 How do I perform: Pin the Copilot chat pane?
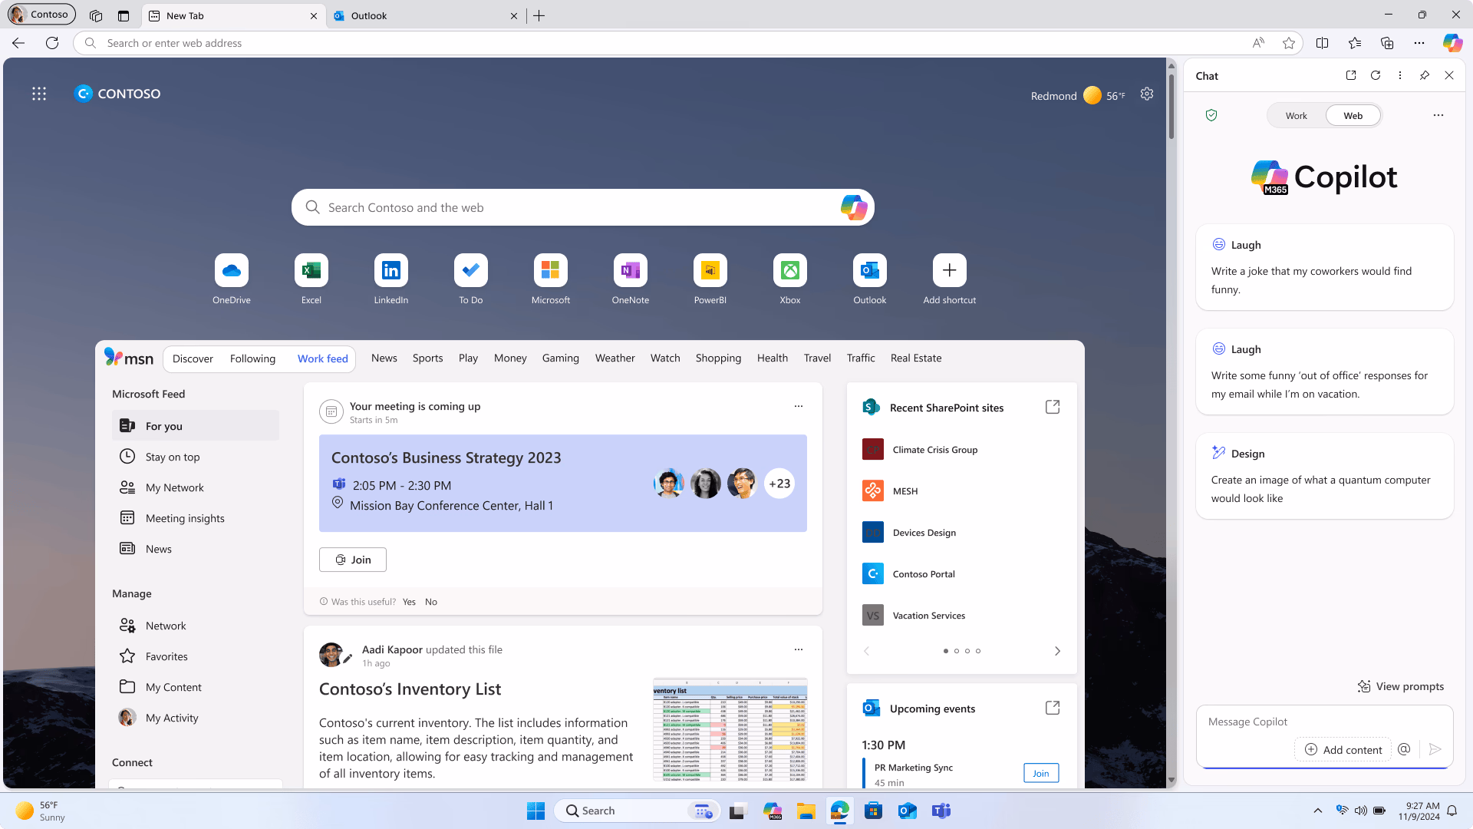click(x=1425, y=75)
